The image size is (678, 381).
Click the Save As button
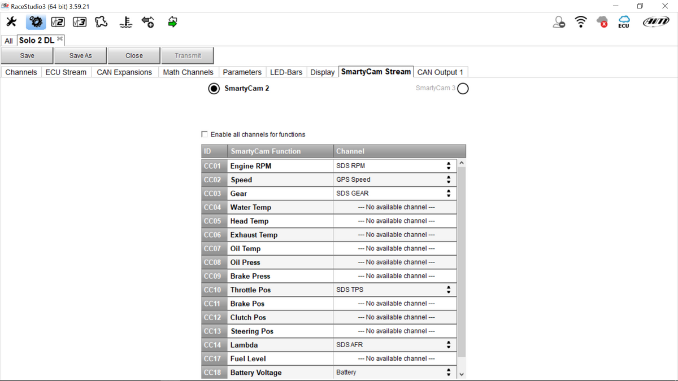coord(80,55)
